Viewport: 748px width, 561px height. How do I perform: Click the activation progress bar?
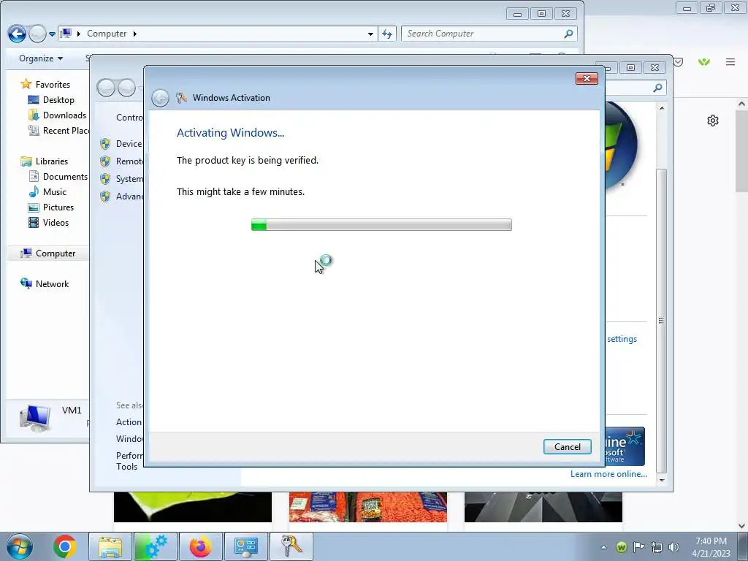click(381, 225)
